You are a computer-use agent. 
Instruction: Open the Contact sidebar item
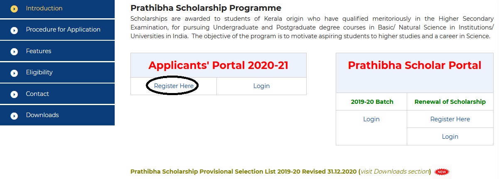click(57, 94)
